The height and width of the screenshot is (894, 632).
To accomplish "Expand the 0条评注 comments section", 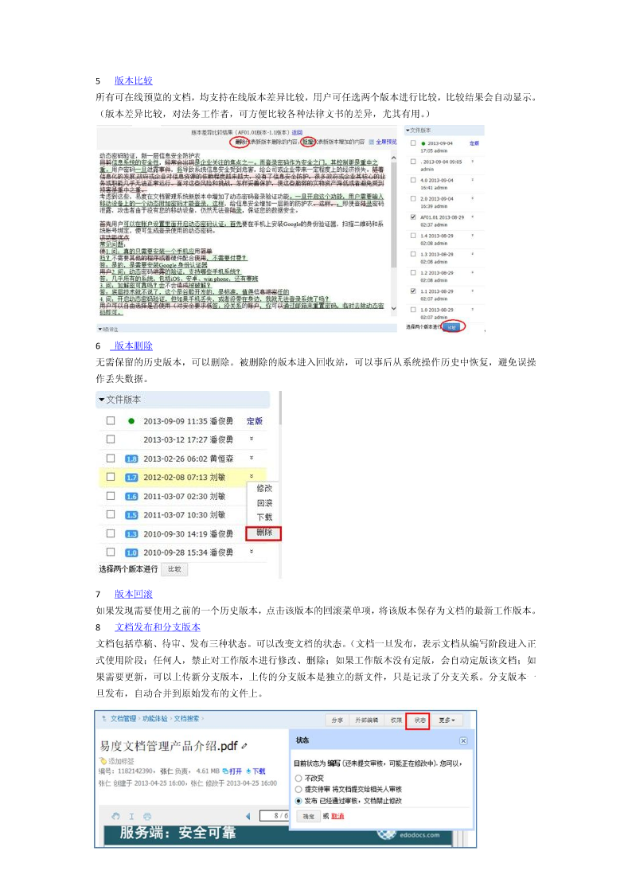I will point(246,329).
